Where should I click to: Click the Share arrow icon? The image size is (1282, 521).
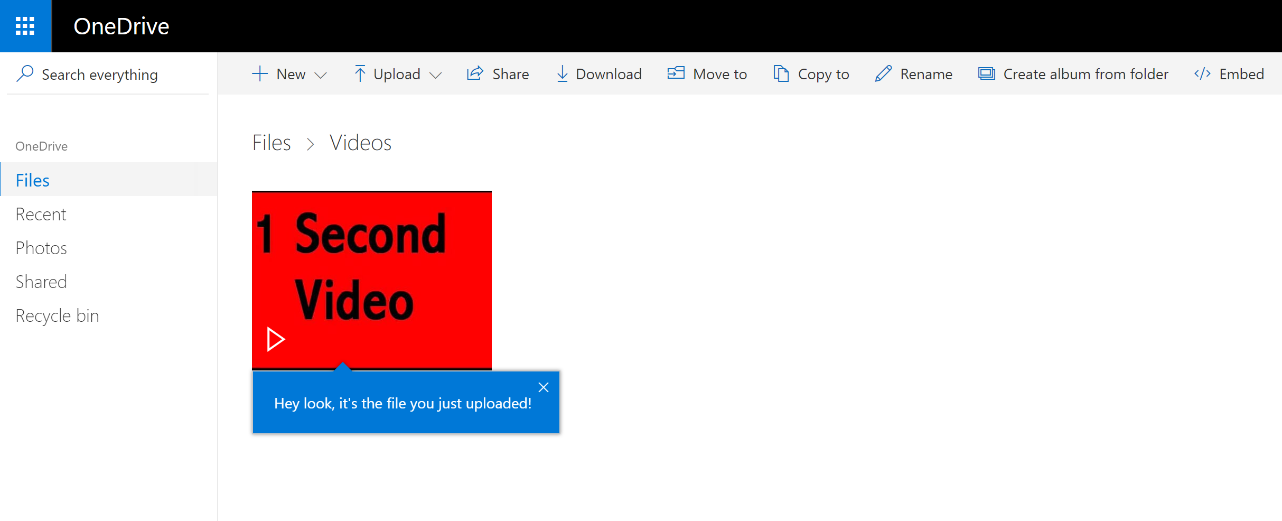click(475, 74)
